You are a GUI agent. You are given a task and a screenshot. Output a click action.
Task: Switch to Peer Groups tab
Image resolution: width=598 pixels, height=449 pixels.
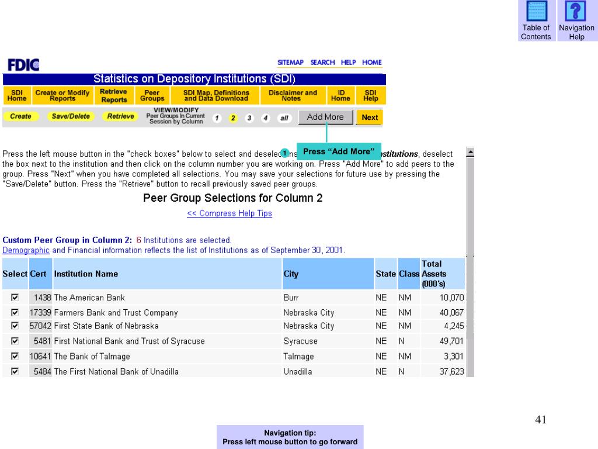click(152, 95)
